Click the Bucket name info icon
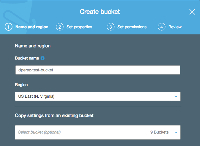200x146 pixels. click(x=43, y=58)
